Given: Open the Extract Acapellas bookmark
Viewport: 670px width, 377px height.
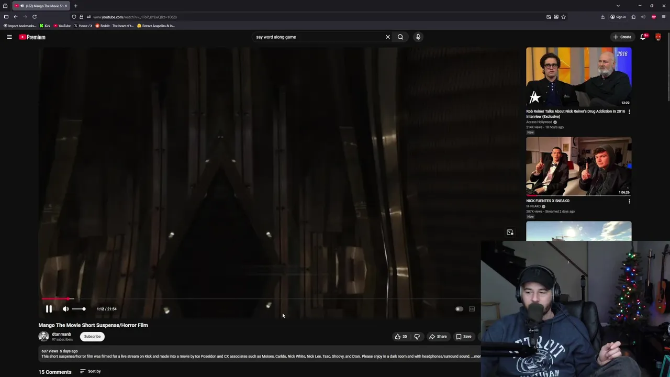Looking at the screenshot, I should (x=156, y=26).
